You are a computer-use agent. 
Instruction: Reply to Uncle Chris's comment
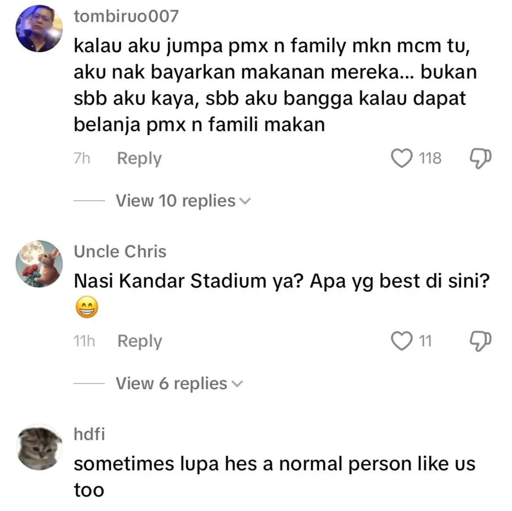coord(140,341)
